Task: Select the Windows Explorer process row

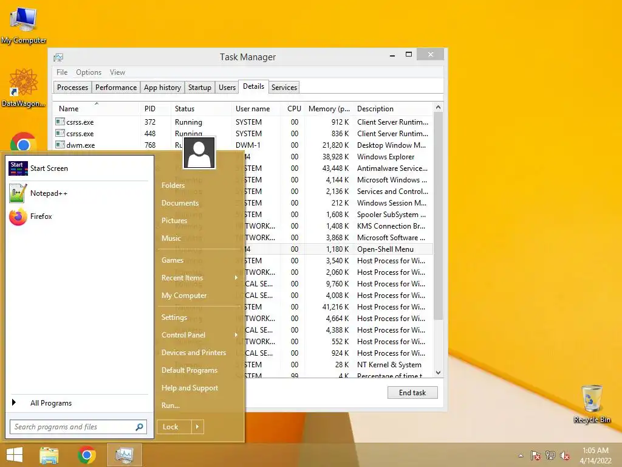Action: pyautogui.click(x=339, y=157)
